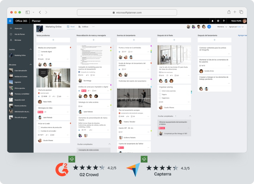Click red overdue date badge on Estrategias de vídeo
The width and height of the screenshot is (254, 184).
[x=40, y=112]
